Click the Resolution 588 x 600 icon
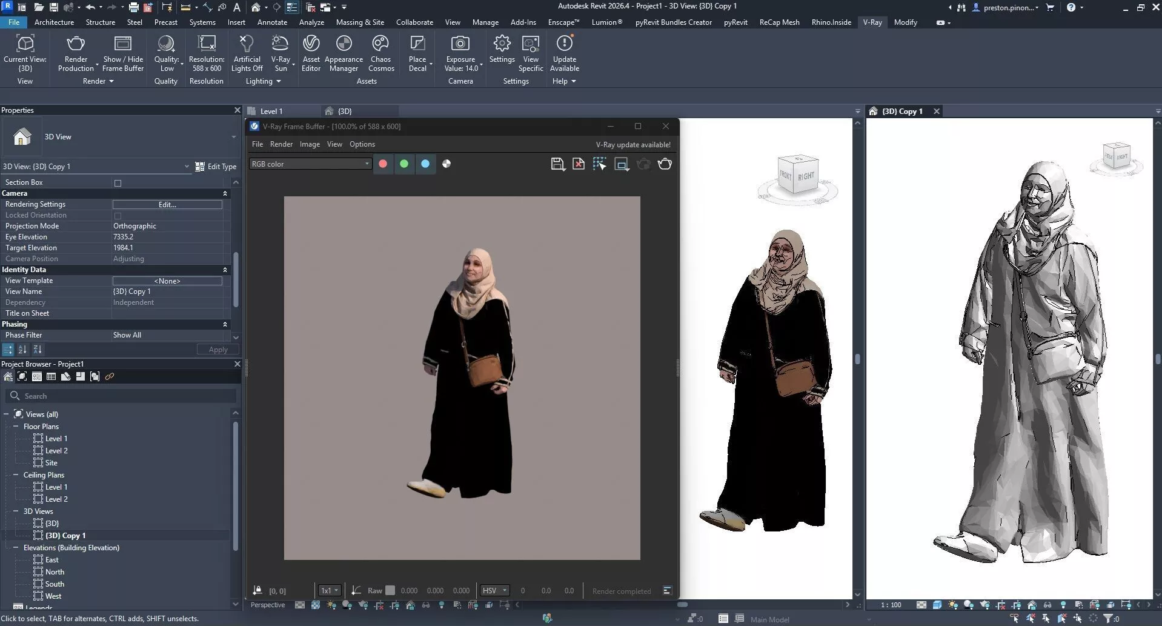1162x626 pixels. click(x=207, y=44)
